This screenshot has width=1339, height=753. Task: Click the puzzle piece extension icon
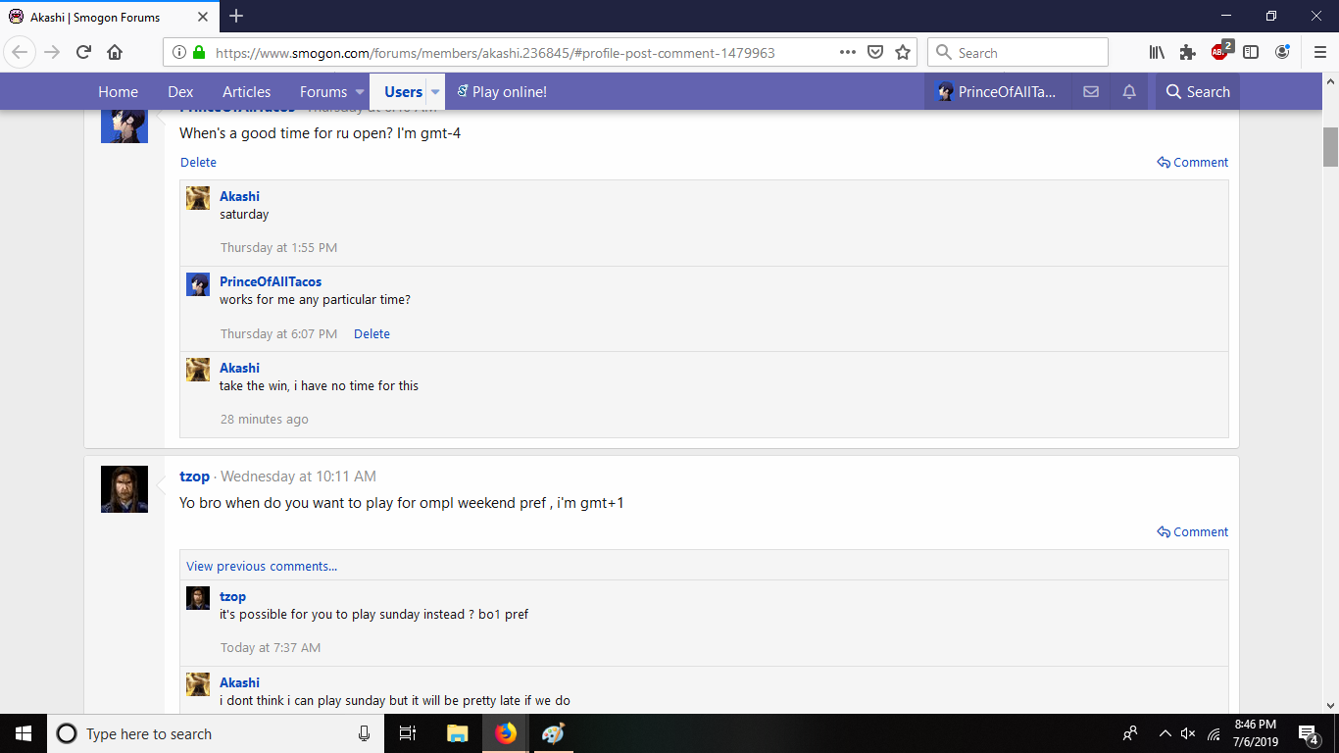[x=1188, y=52]
